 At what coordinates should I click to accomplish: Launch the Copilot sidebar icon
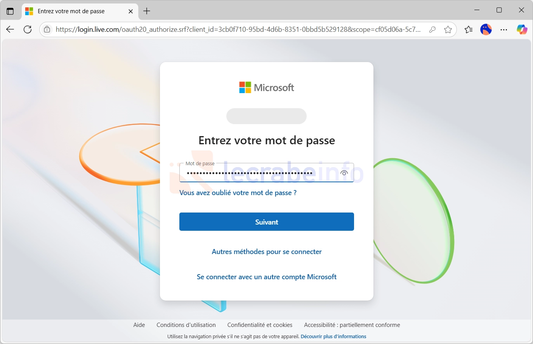coord(522,29)
